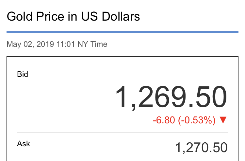Click the red downward triangle indicator

tap(223, 120)
